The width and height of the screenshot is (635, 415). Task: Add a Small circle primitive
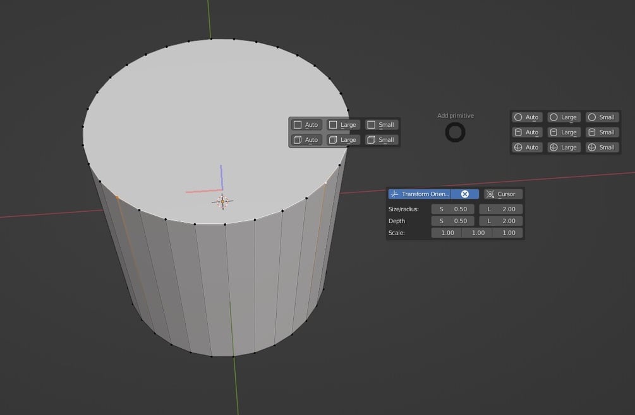tap(602, 117)
